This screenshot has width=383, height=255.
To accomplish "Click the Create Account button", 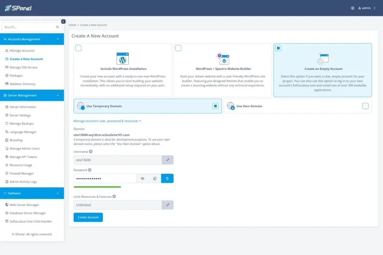I will pos(88,217).
